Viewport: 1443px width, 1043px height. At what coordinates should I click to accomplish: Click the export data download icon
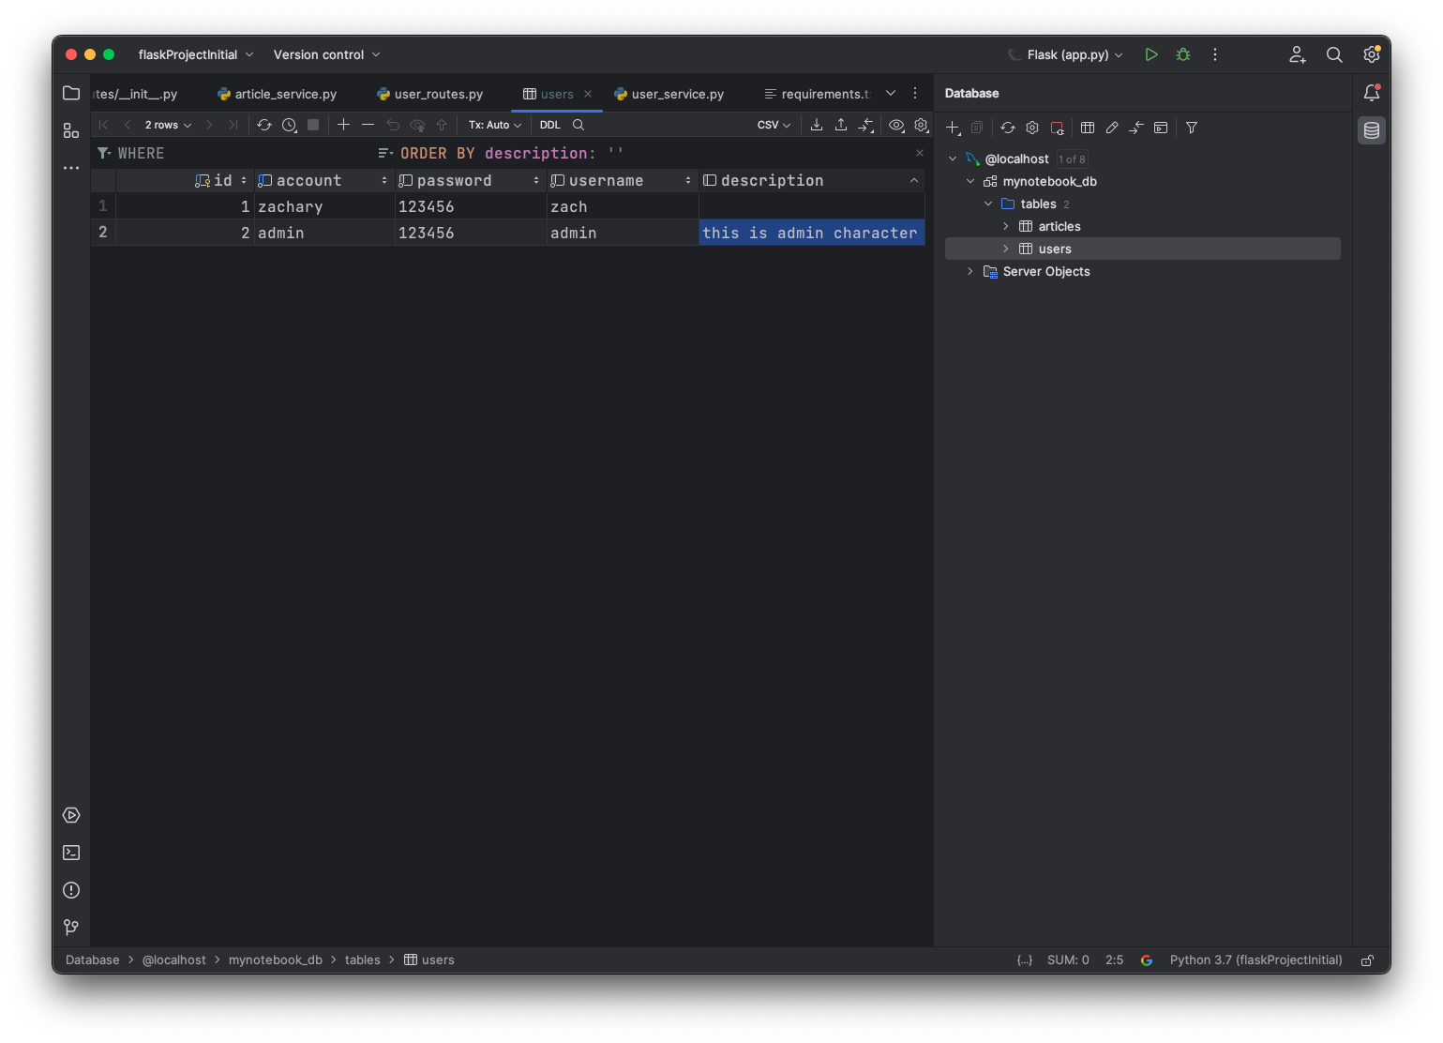[817, 125]
